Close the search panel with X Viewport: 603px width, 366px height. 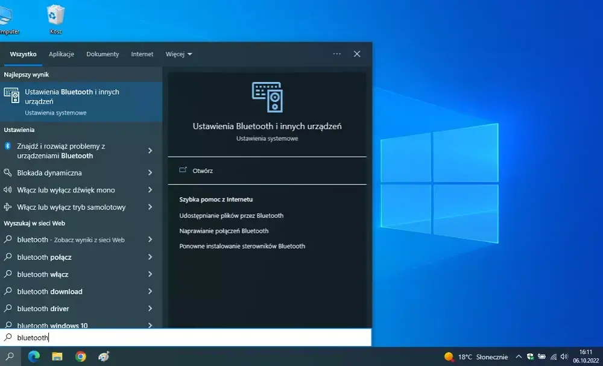pyautogui.click(x=357, y=54)
